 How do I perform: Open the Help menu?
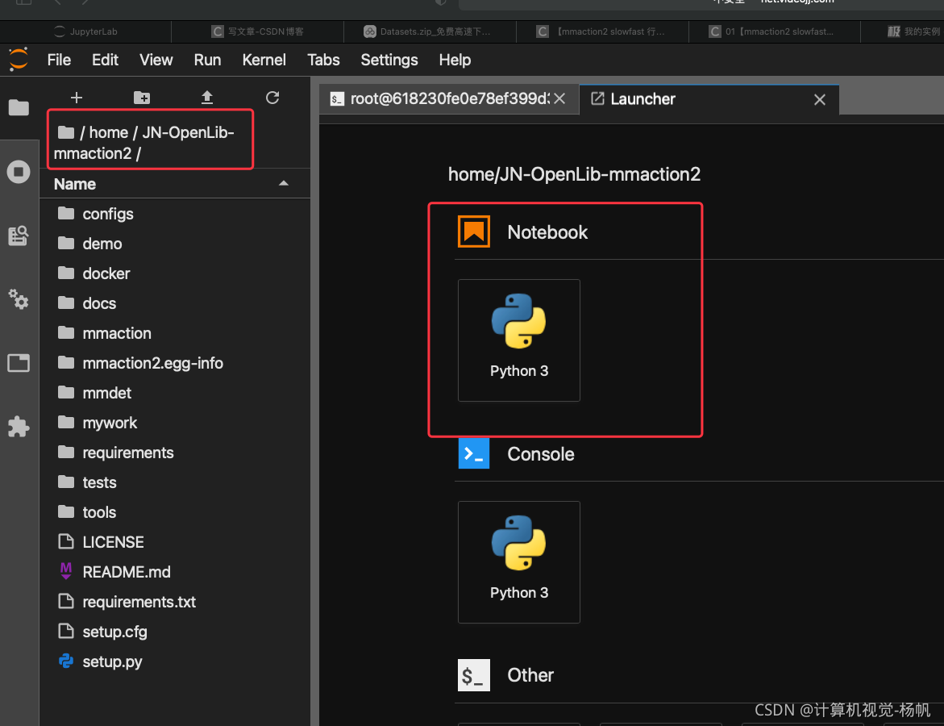point(455,60)
